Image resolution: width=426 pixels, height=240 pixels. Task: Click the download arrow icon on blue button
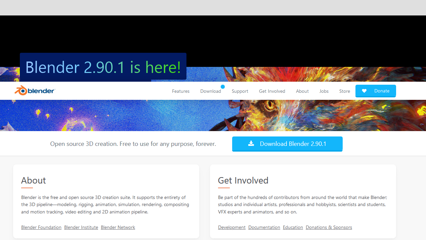(251, 144)
